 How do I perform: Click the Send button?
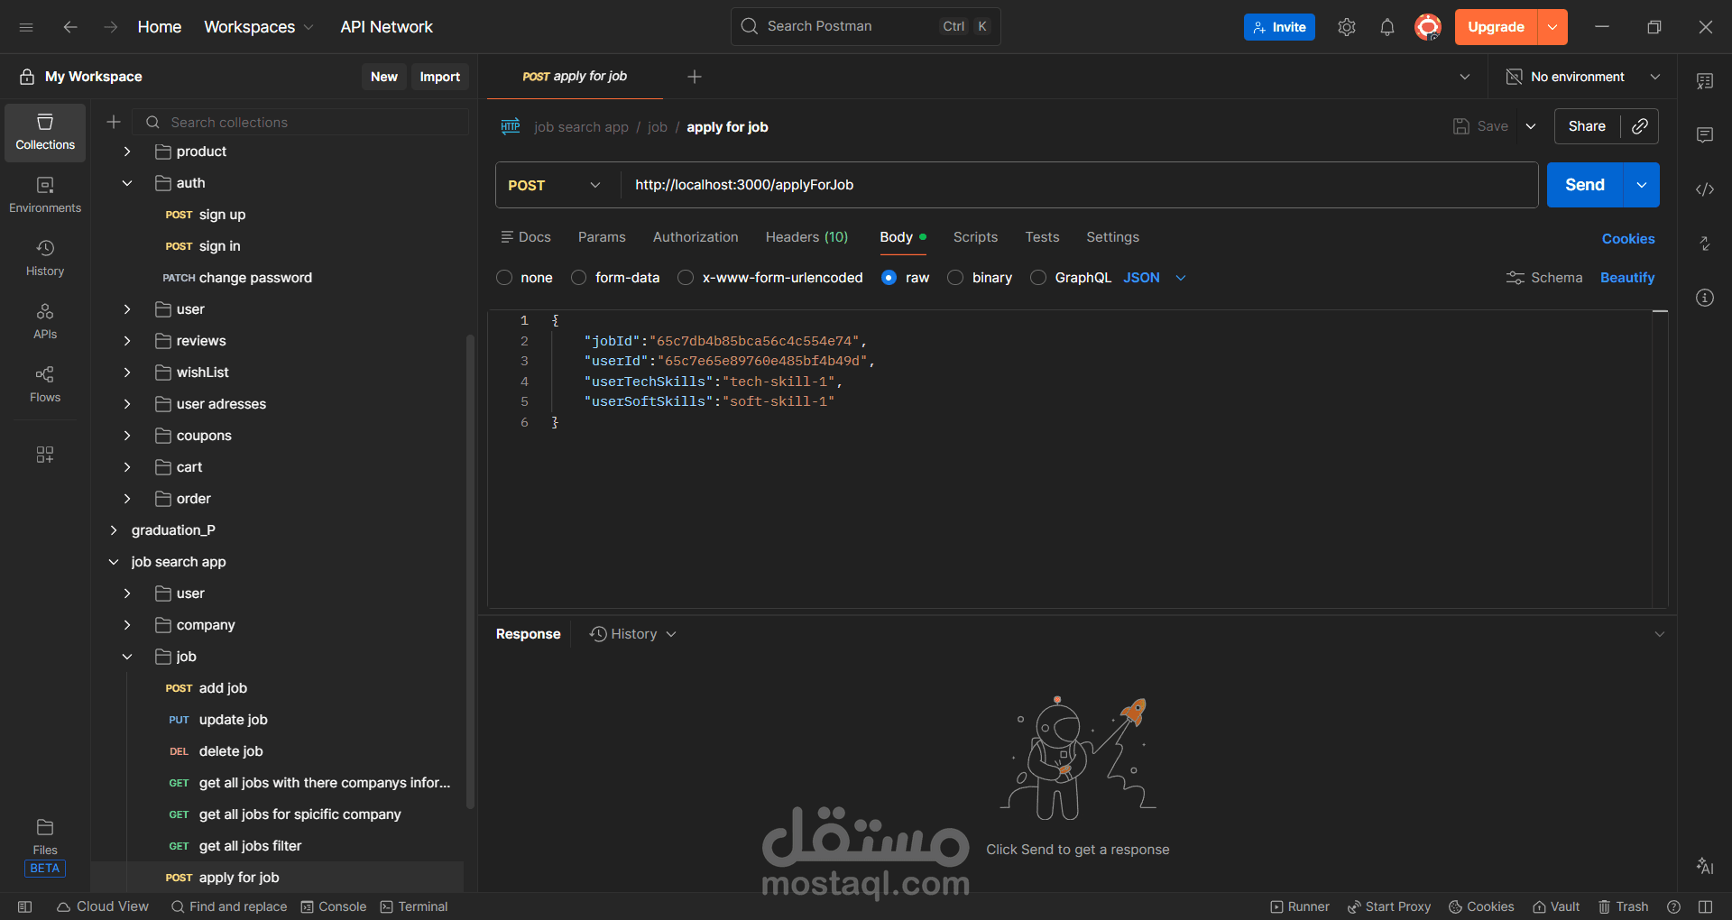click(x=1585, y=185)
